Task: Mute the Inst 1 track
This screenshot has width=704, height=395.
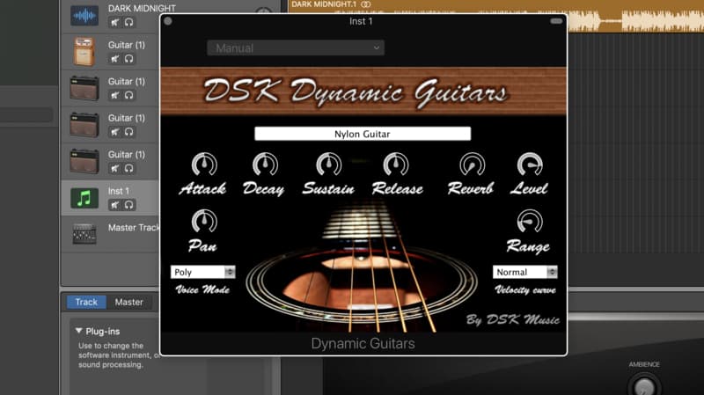Action: pyautogui.click(x=115, y=205)
